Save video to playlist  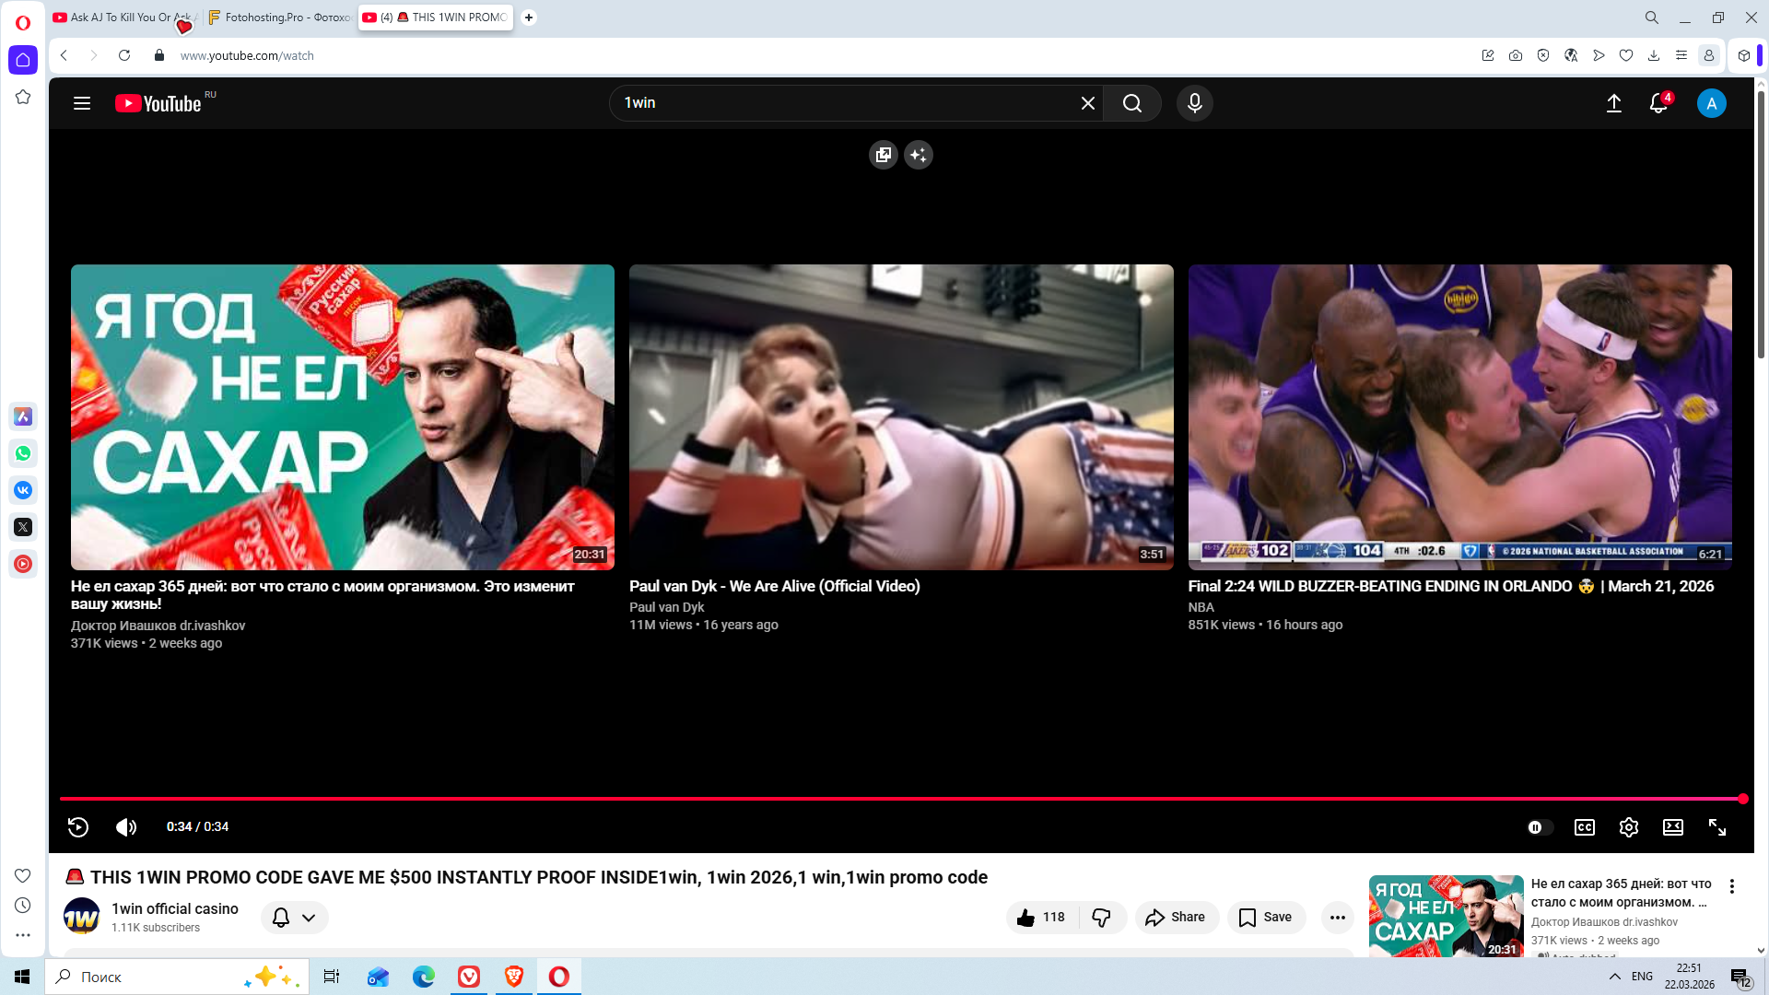pyautogui.click(x=1265, y=918)
